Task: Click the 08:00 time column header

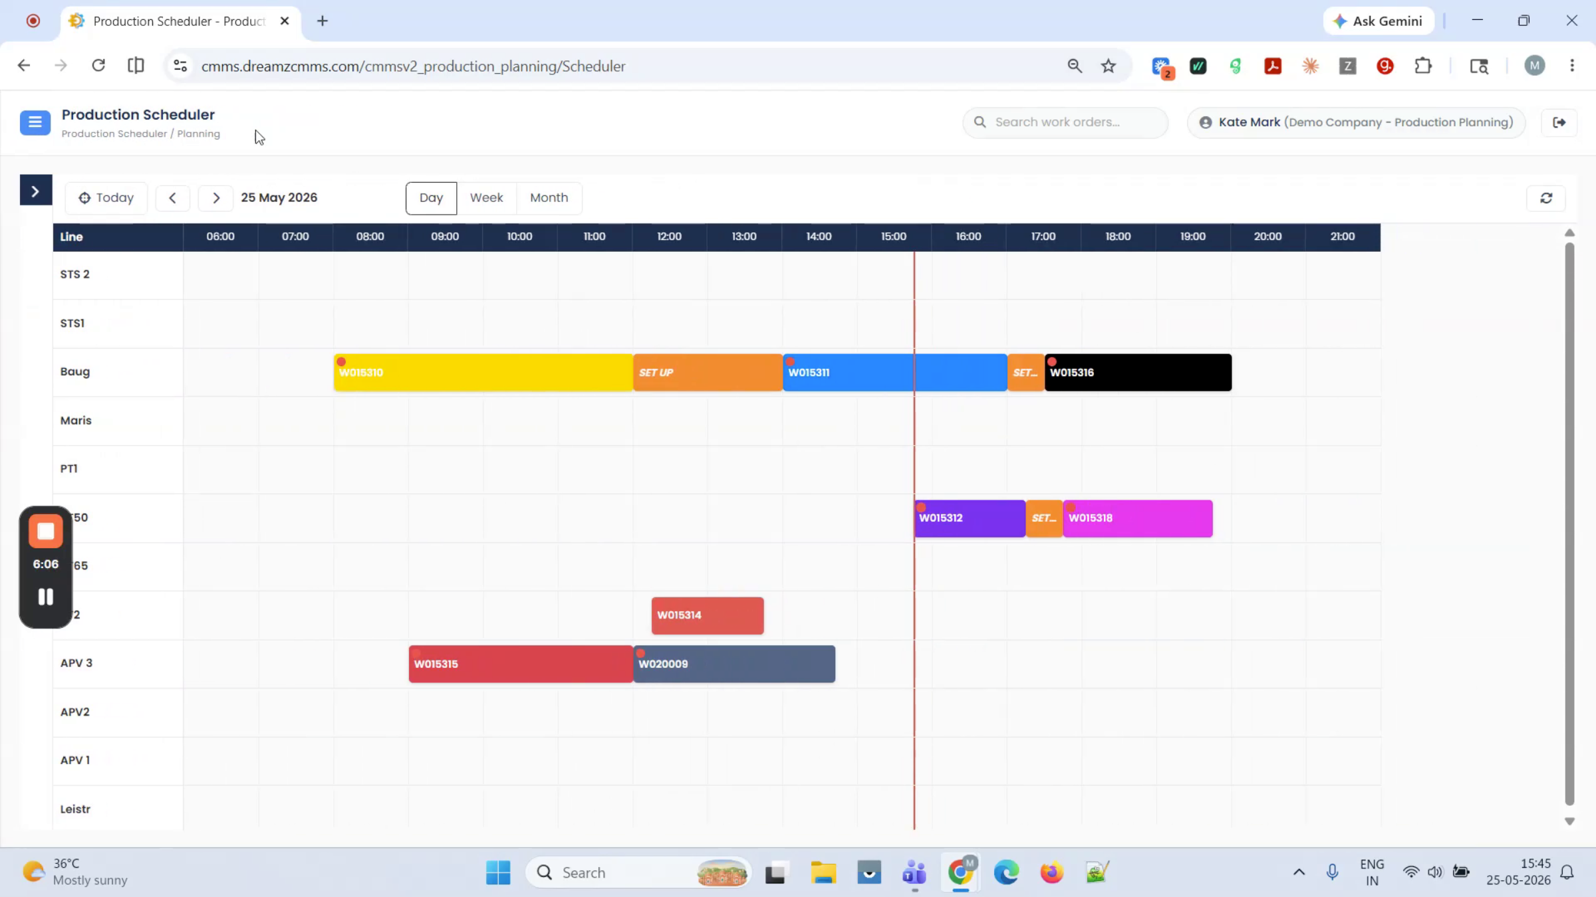Action: (370, 237)
